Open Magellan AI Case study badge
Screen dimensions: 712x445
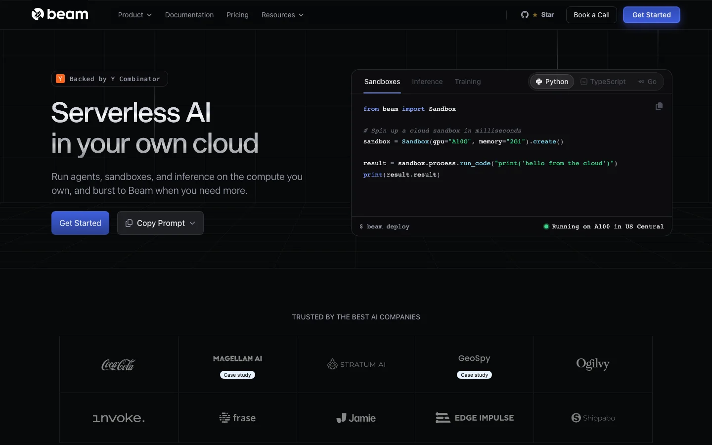[237, 375]
